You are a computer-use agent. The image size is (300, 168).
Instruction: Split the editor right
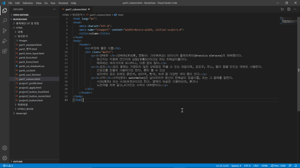tap(289, 9)
